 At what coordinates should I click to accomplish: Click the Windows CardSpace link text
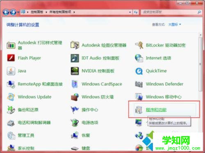(x=102, y=84)
